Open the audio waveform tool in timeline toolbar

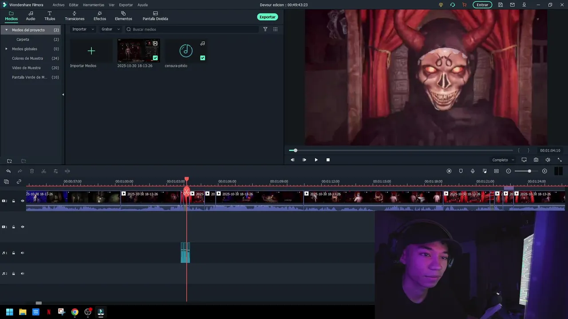[67, 171]
